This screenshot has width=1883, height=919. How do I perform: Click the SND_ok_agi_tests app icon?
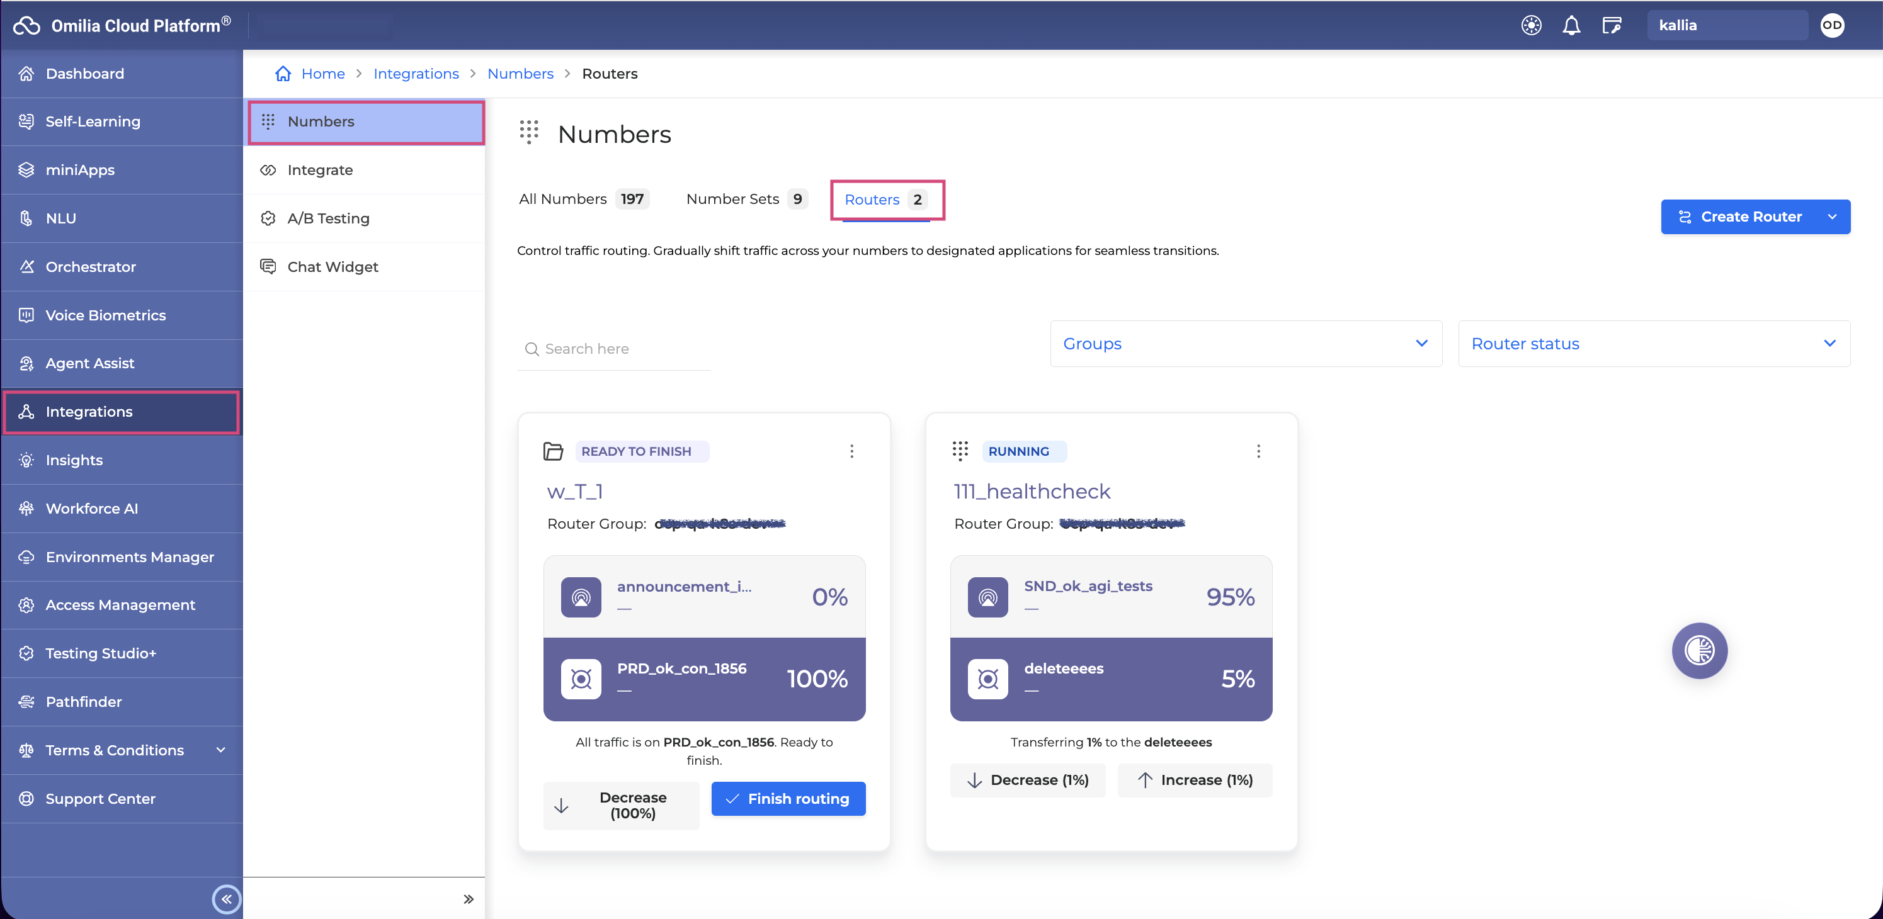[x=987, y=597]
